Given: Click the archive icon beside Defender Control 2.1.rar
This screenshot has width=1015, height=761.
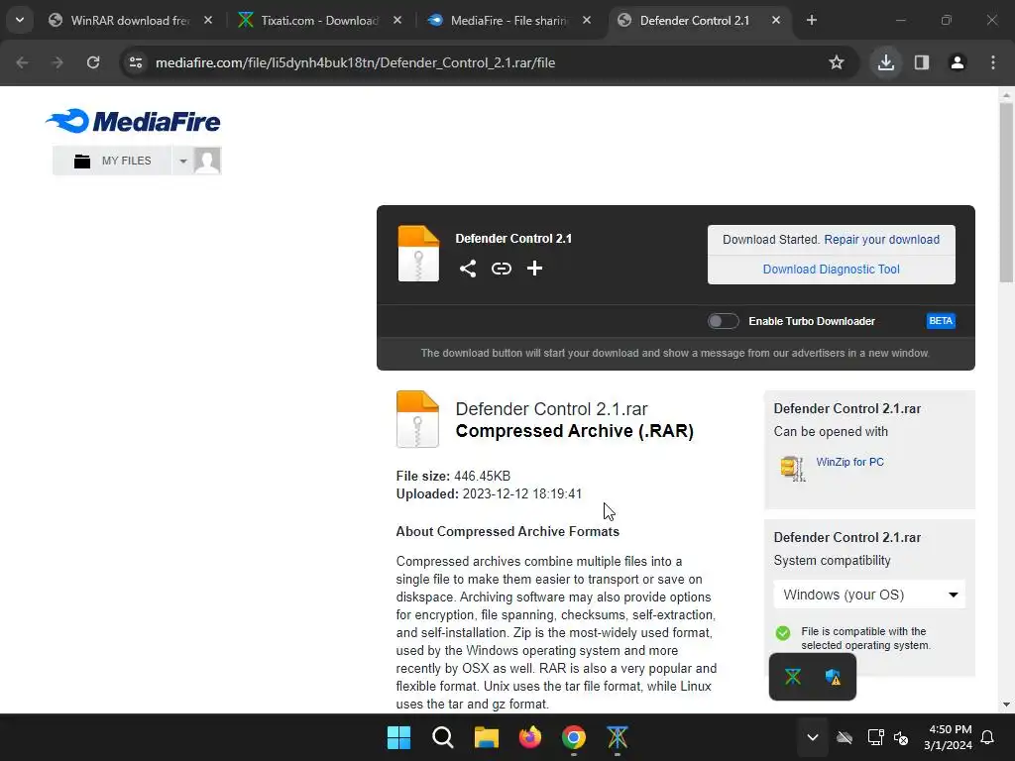Looking at the screenshot, I should (417, 419).
